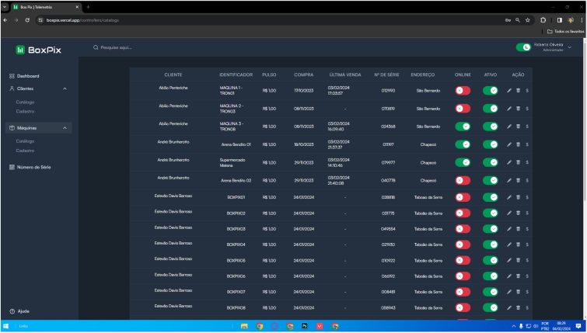Click the BoxPix logo in the sidebar
The image size is (587, 333).
[x=39, y=50]
